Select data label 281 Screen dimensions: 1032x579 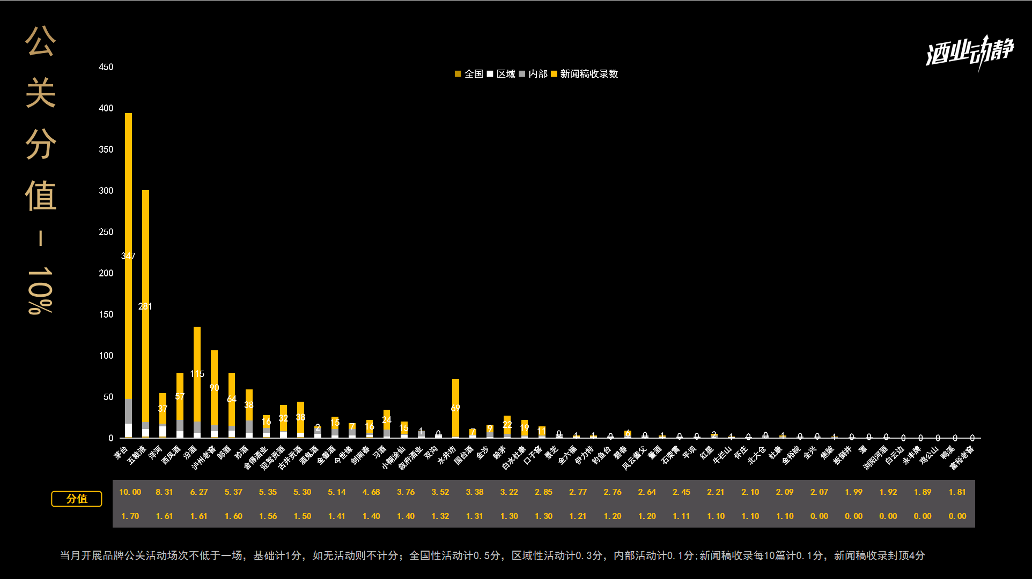coord(145,306)
